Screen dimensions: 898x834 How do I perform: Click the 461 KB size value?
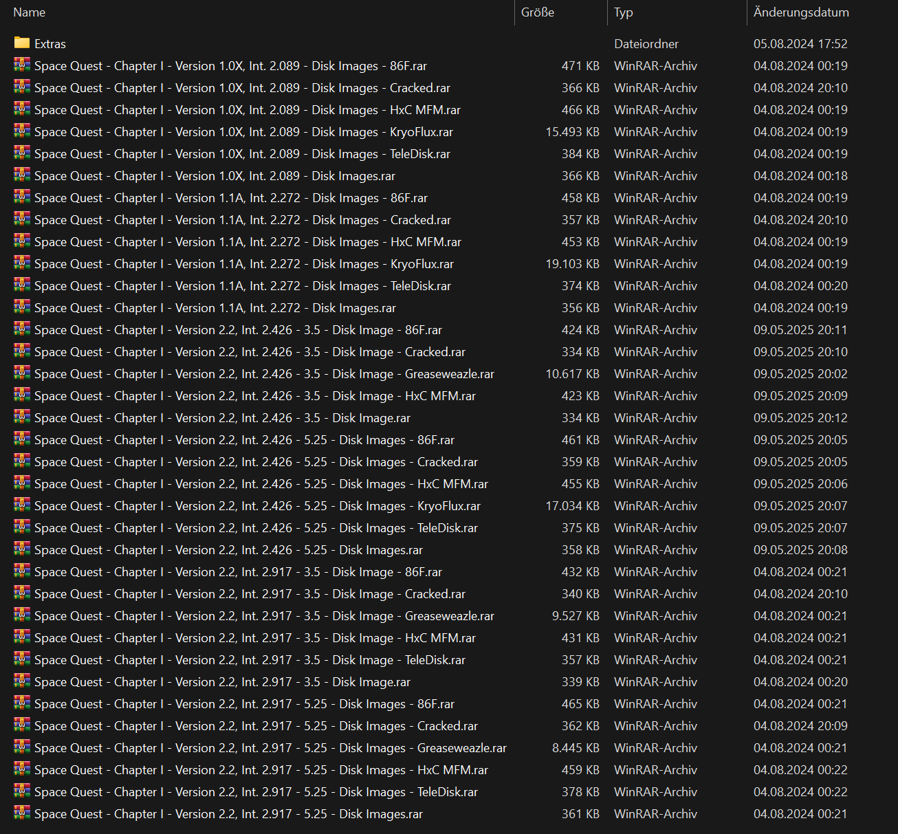tap(580, 440)
